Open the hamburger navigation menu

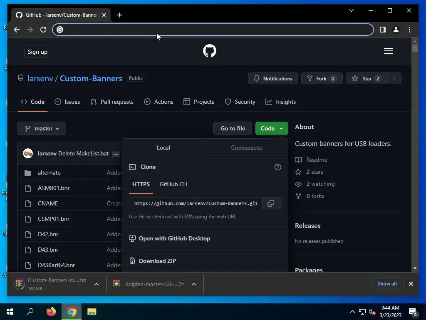click(x=388, y=51)
